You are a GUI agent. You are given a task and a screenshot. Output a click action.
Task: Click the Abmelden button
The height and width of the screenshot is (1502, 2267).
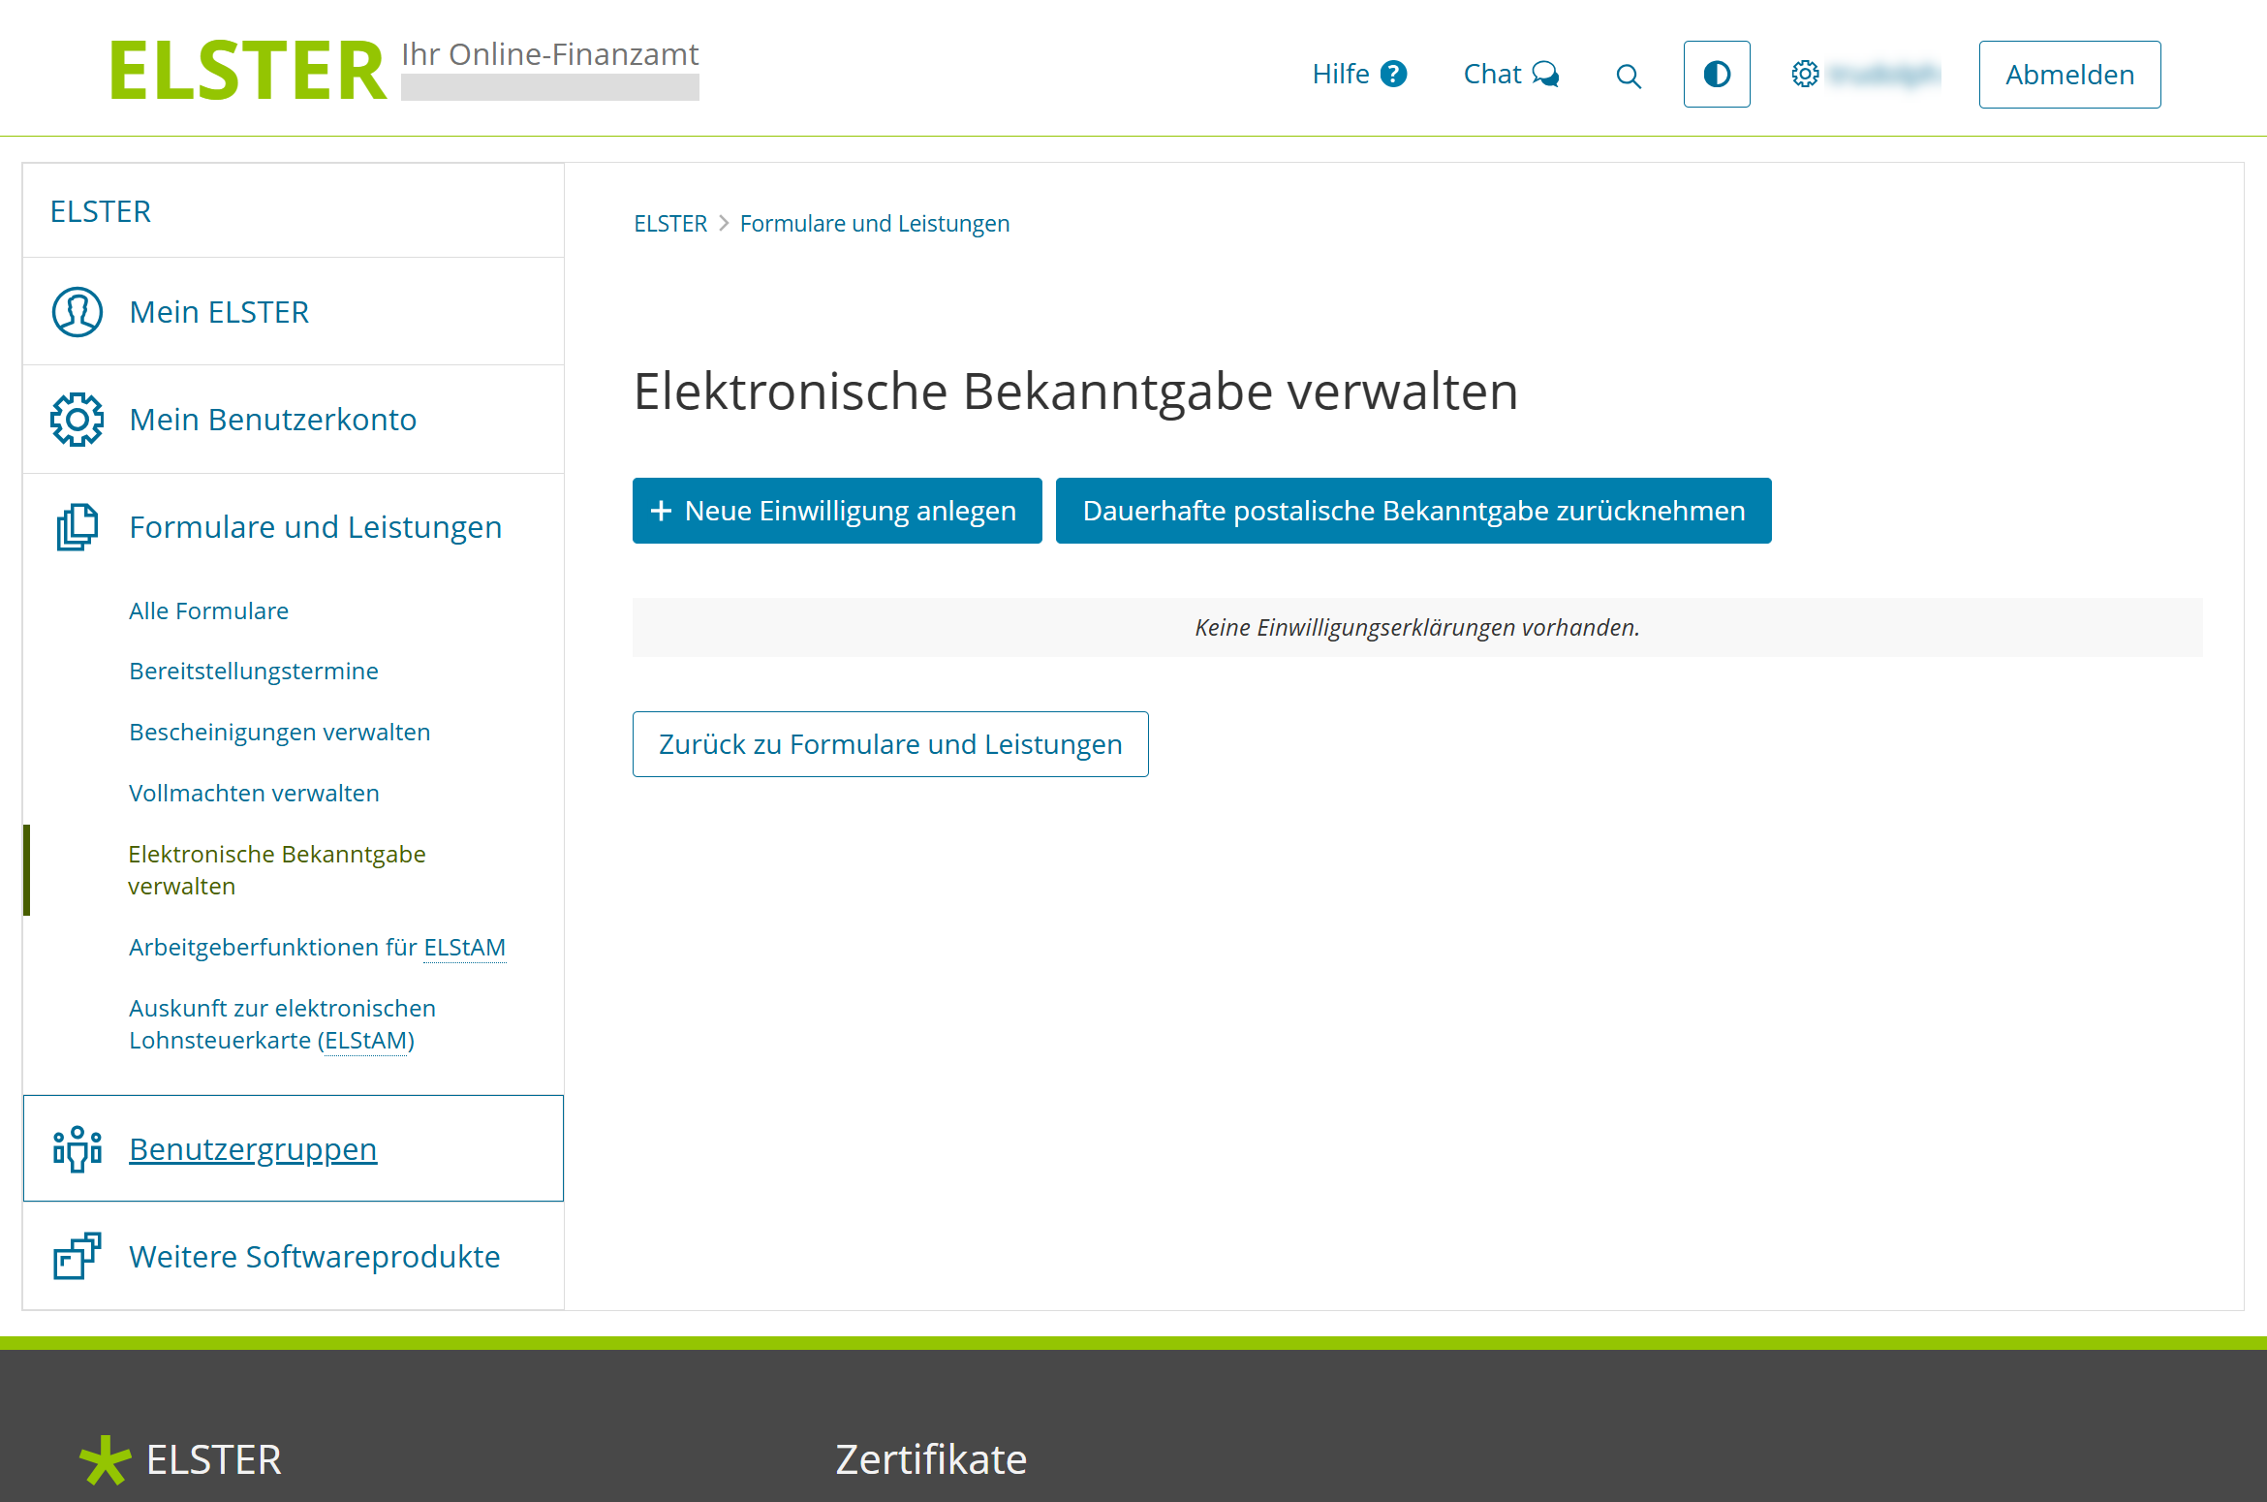[2069, 75]
